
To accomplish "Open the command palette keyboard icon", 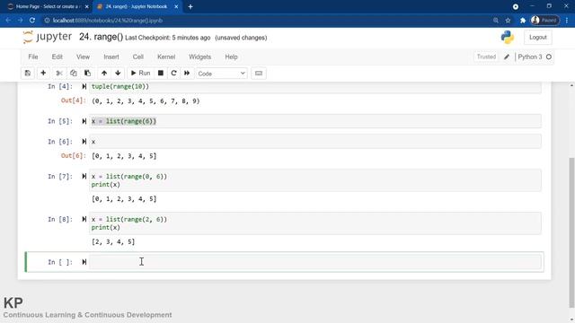I will (259, 74).
